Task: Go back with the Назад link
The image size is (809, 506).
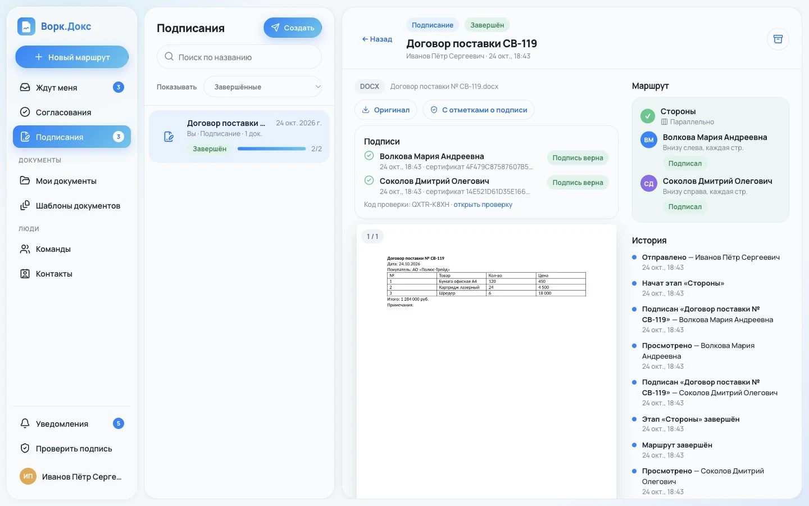Action: (377, 39)
